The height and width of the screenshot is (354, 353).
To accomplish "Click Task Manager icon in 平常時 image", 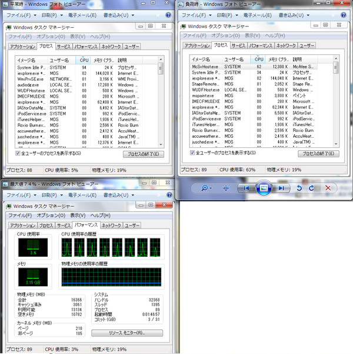I will click(9, 28).
